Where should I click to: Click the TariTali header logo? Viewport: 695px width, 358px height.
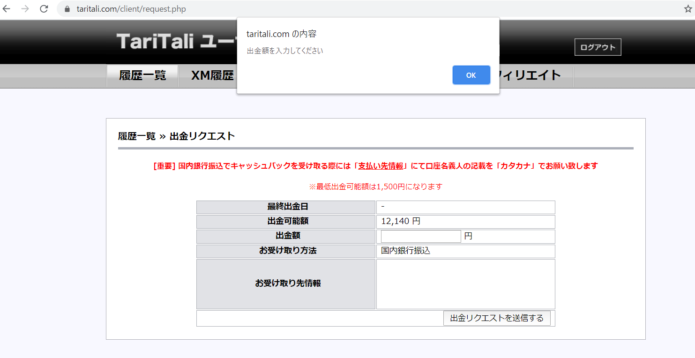coord(155,41)
